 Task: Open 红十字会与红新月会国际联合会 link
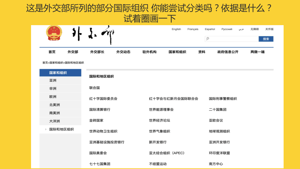(173, 99)
